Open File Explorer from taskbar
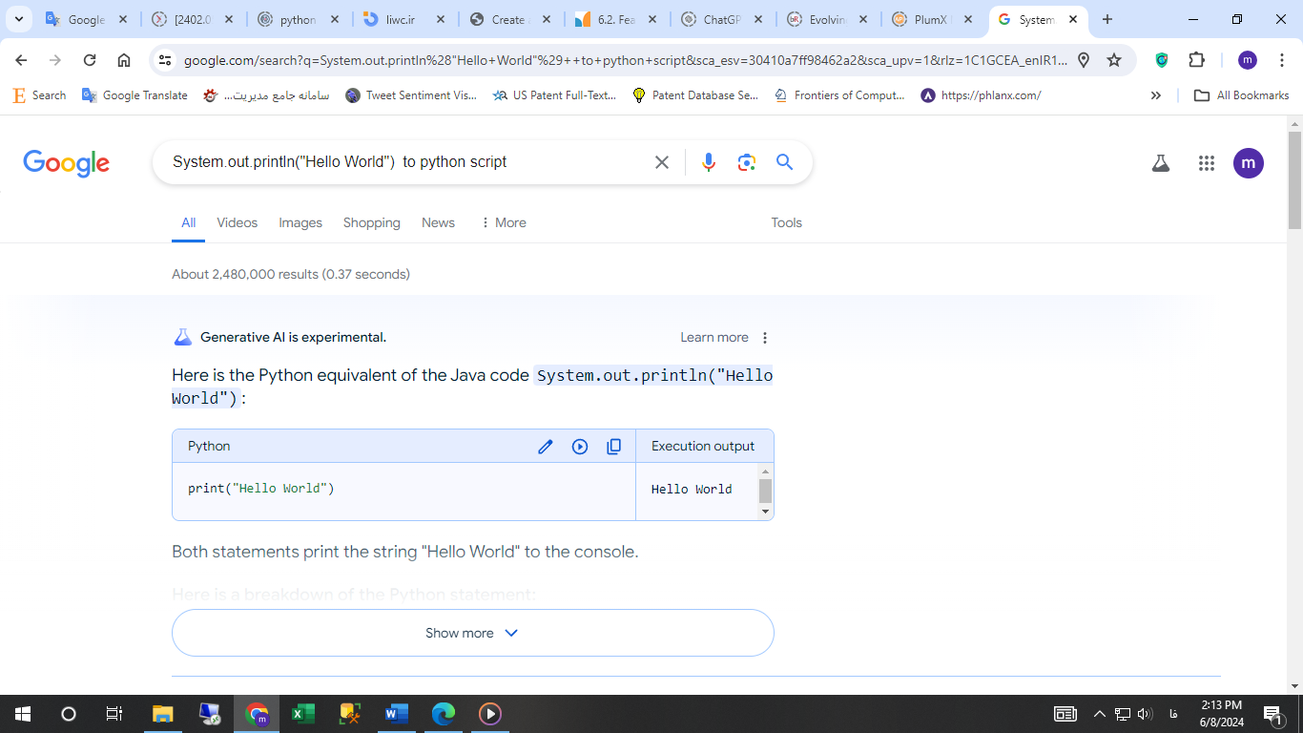The width and height of the screenshot is (1303, 733). tap(163, 714)
